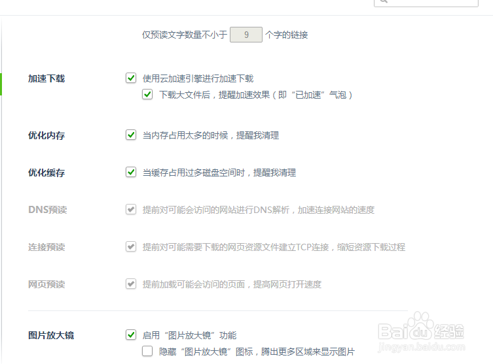Click the label 提前加载可能会访问的页面
The width and height of the screenshot is (493, 364).
pos(232,284)
